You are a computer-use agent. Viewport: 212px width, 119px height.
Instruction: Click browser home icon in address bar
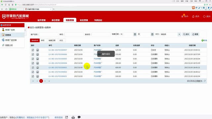[x=9, y=5]
